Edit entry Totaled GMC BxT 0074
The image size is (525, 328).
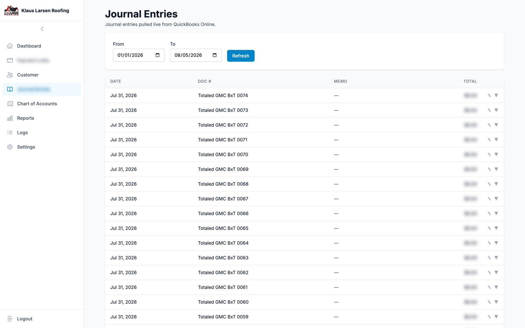[489, 95]
